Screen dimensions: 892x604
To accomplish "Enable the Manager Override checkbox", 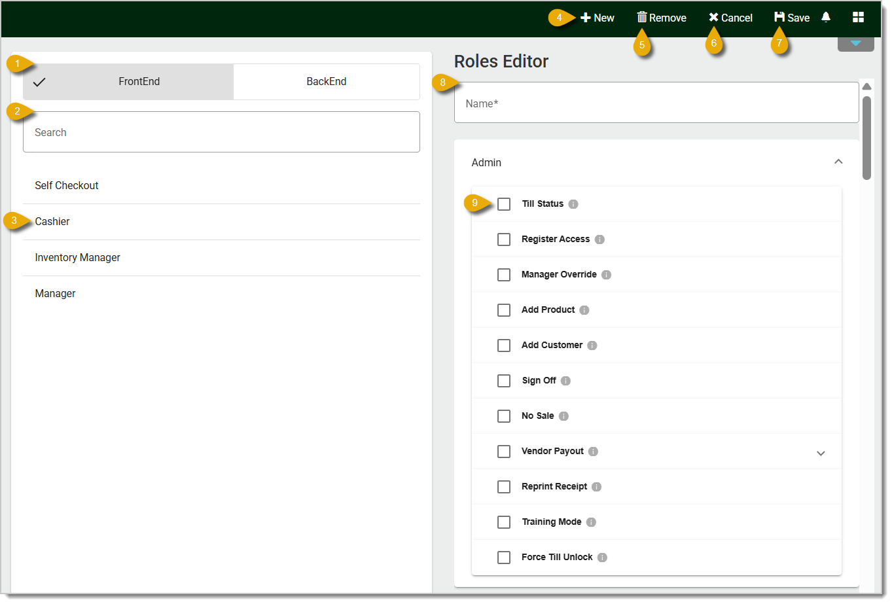I will coord(504,275).
